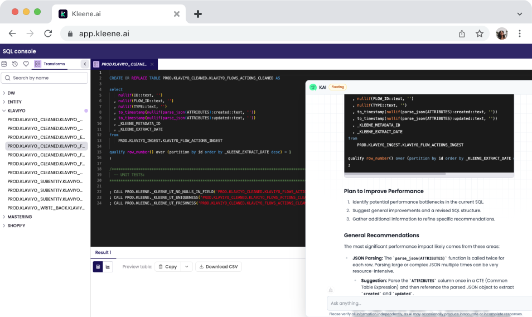Click the horizontal scrollbar of KAI code block
The height and width of the screenshot is (317, 532).
(x=395, y=174)
